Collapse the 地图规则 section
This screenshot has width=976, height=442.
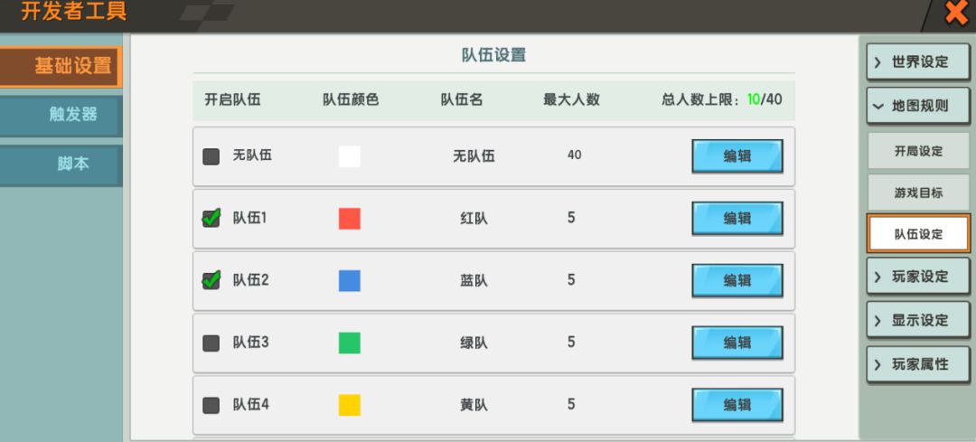(x=918, y=106)
